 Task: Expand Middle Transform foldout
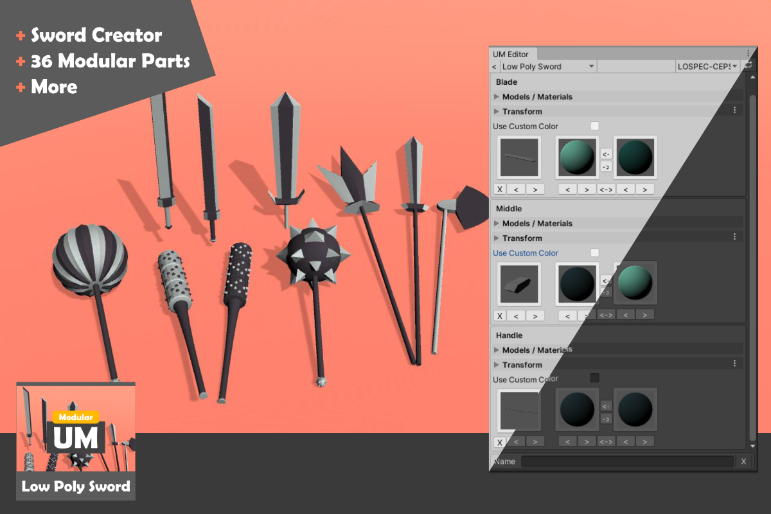(x=497, y=238)
